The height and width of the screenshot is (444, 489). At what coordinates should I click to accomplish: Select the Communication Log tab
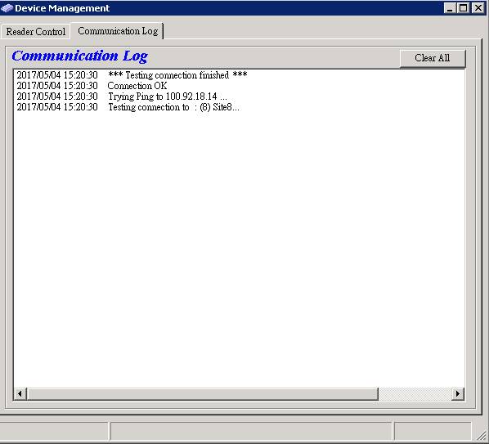click(x=118, y=31)
